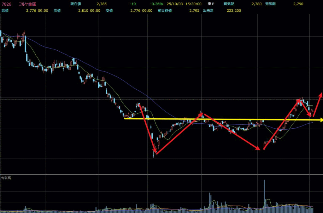The height and width of the screenshot is (213, 323).
Task: Click the 25/10/03 date stamp
Action: point(174,4)
